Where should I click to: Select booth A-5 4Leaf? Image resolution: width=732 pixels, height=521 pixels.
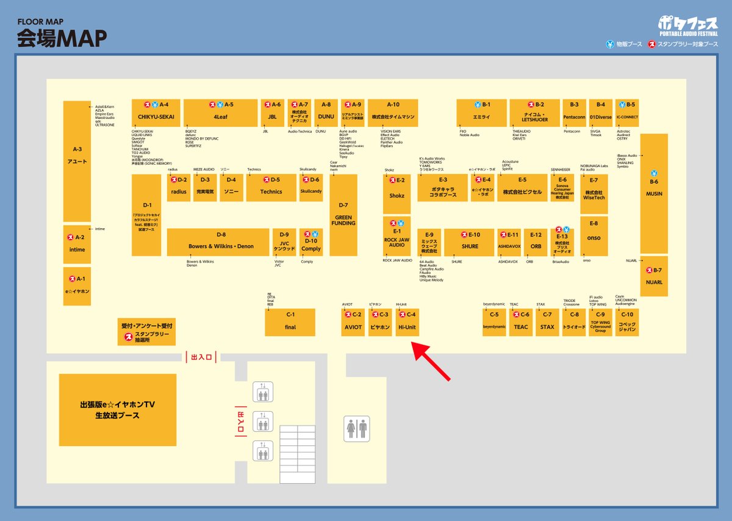(220, 113)
